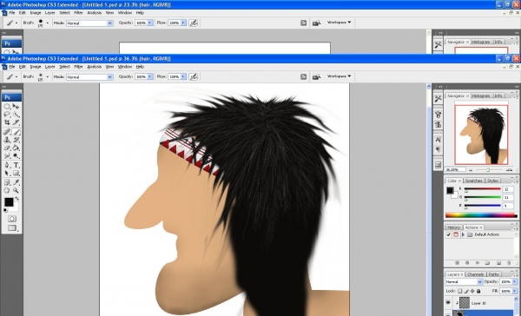The width and height of the screenshot is (521, 316).
Task: Open the Paragraph panel from the dock
Action: (438, 149)
